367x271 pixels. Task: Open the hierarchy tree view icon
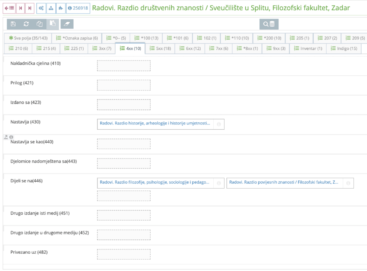pyautogui.click(x=51, y=8)
